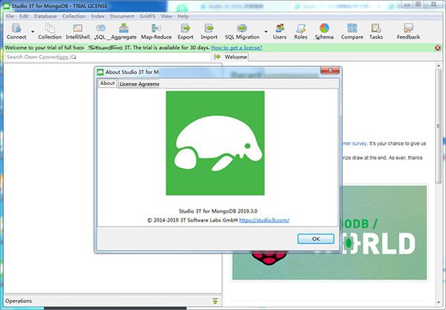Click the Export toolbar icon
This screenshot has height=310, width=446.
[185, 30]
